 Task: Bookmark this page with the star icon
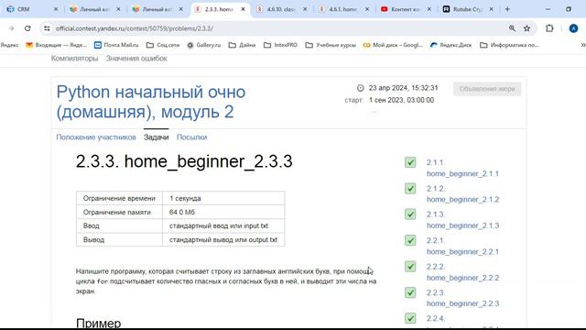(527, 28)
